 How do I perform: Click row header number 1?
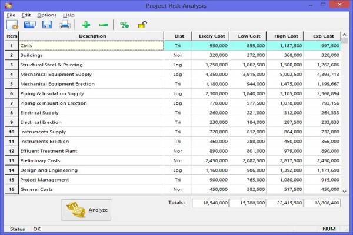12,46
